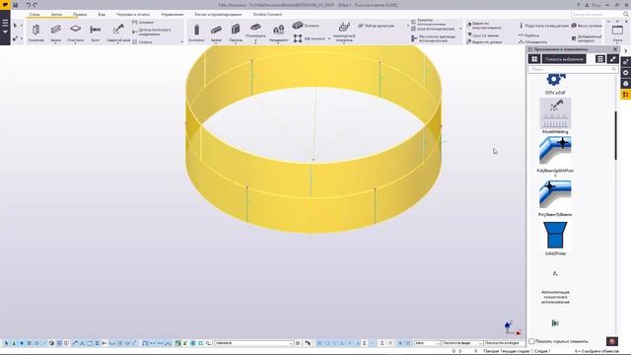Click Добавленный материал command
The width and height of the screenshot is (631, 355).
[x=587, y=38]
